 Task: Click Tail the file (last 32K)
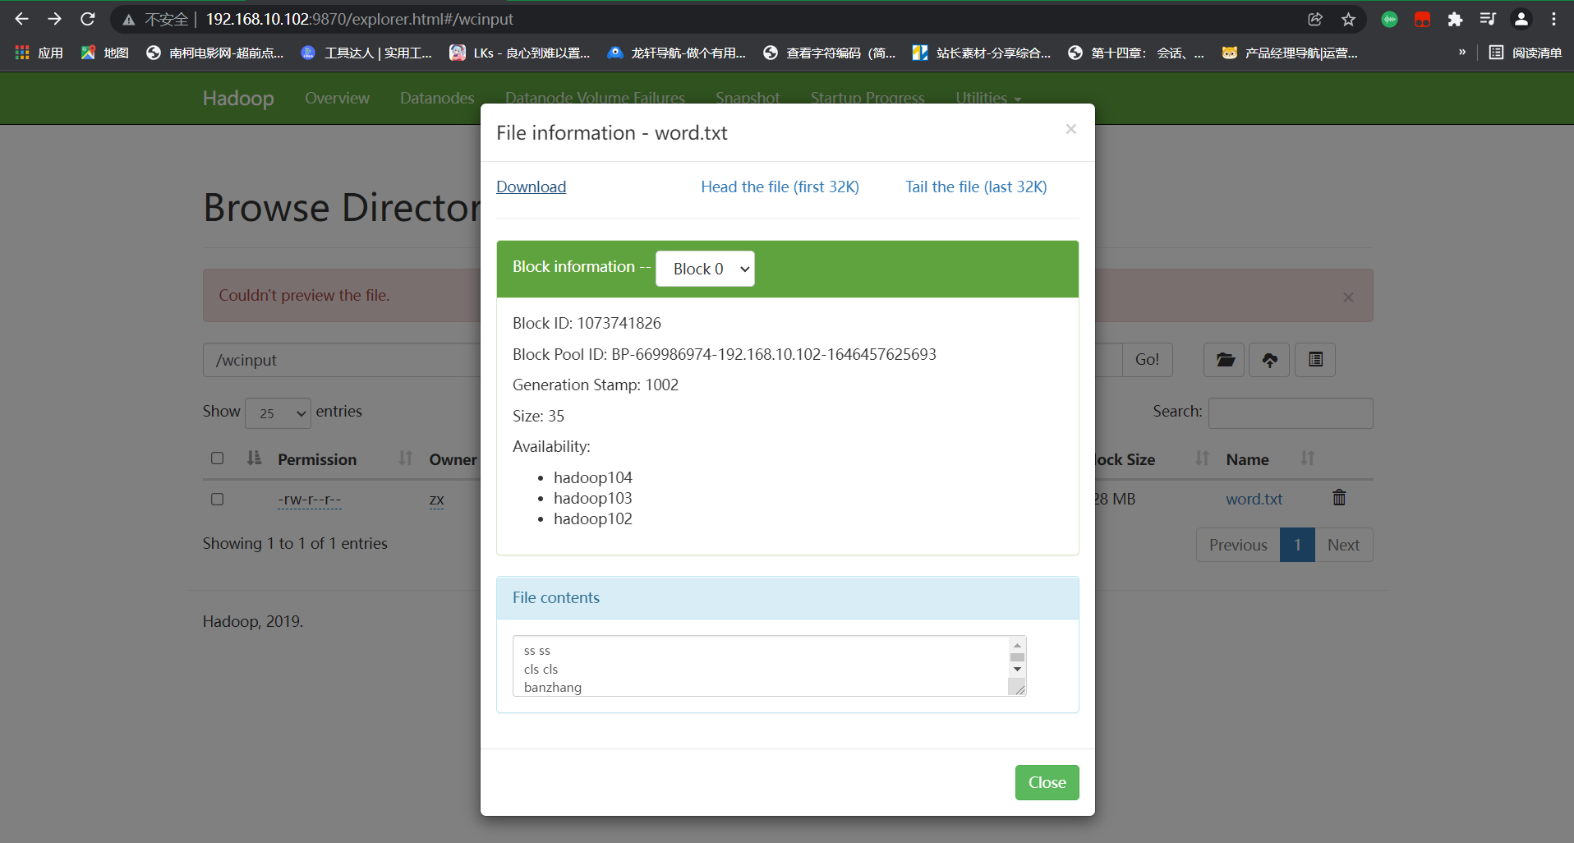(976, 187)
